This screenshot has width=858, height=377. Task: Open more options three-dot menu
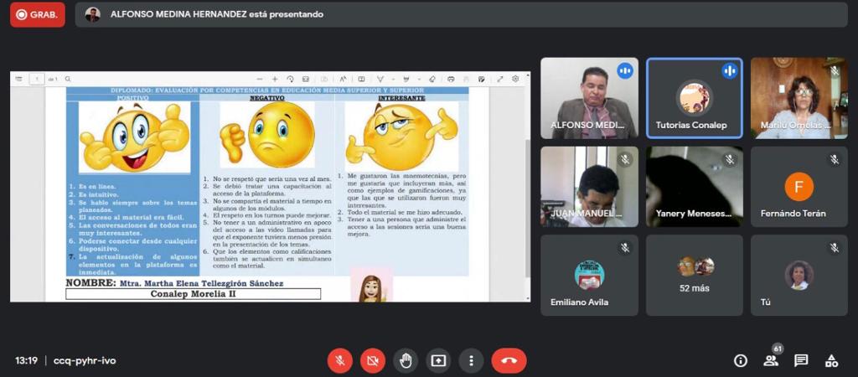471,360
